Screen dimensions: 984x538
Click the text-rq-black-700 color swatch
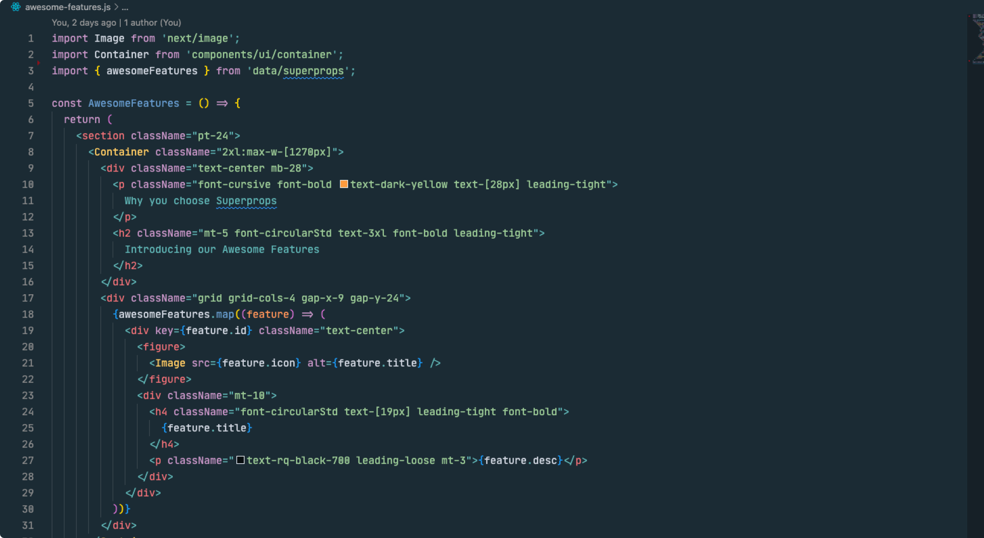pyautogui.click(x=240, y=460)
